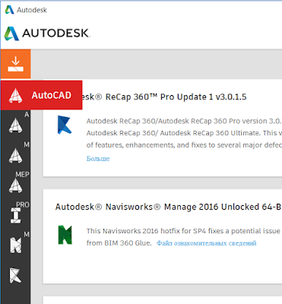The width and height of the screenshot is (282, 304).
Task: Select the ReCap sidebar icon at bottom
Action: coord(16,275)
